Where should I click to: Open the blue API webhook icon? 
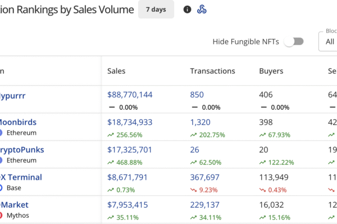(x=202, y=10)
